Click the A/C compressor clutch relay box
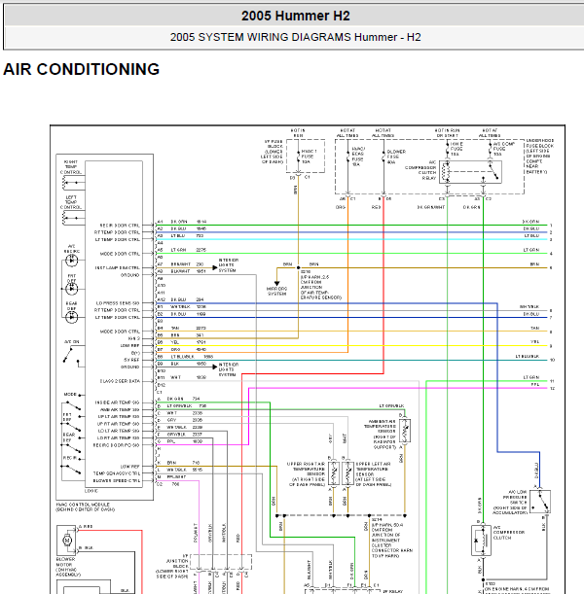The image size is (584, 594). 470,172
